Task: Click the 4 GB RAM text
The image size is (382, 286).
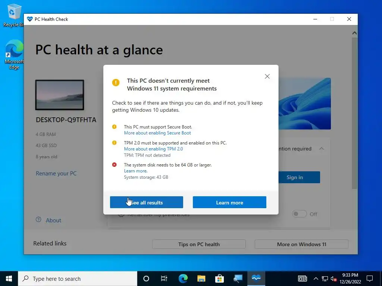Action: coord(46,134)
